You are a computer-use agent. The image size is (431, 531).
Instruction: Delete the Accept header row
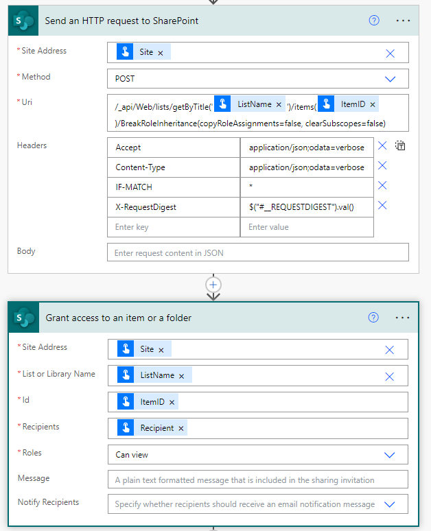[x=383, y=146]
